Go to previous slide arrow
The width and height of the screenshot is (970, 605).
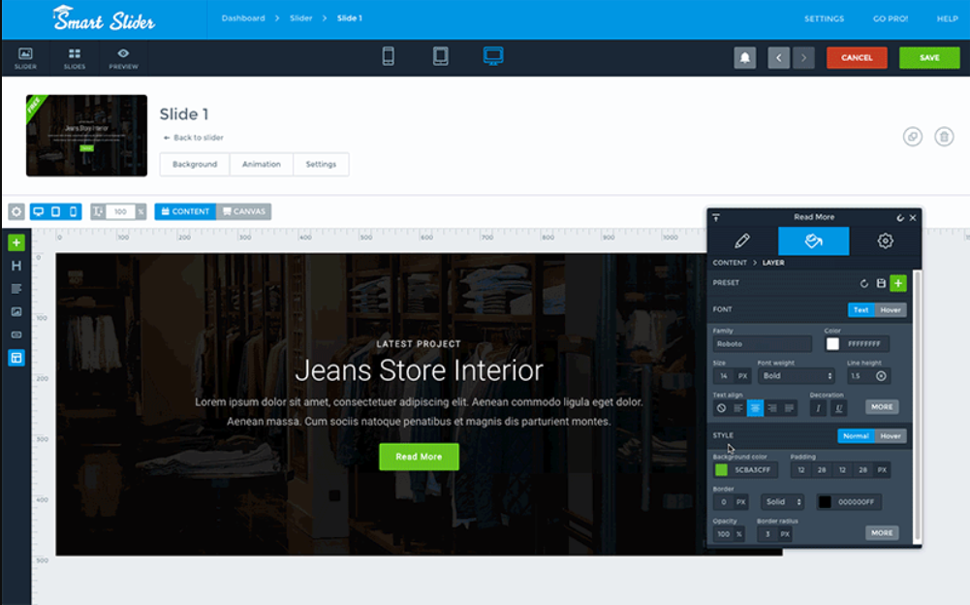click(779, 57)
